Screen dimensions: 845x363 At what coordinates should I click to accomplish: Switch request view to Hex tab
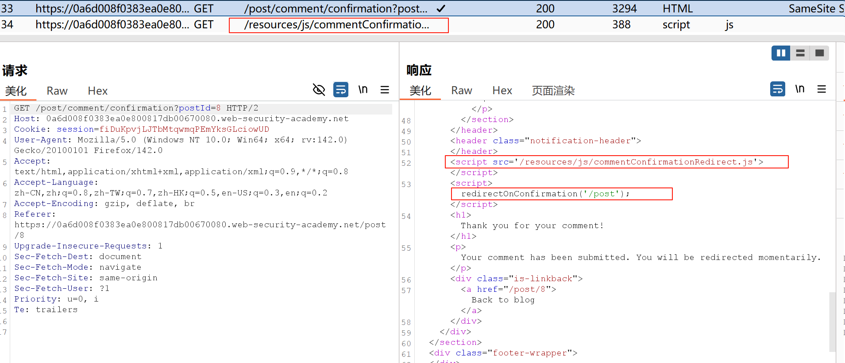(x=97, y=91)
